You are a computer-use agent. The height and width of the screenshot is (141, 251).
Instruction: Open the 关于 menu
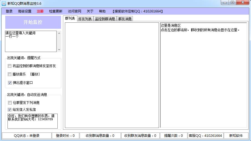click(90, 11)
